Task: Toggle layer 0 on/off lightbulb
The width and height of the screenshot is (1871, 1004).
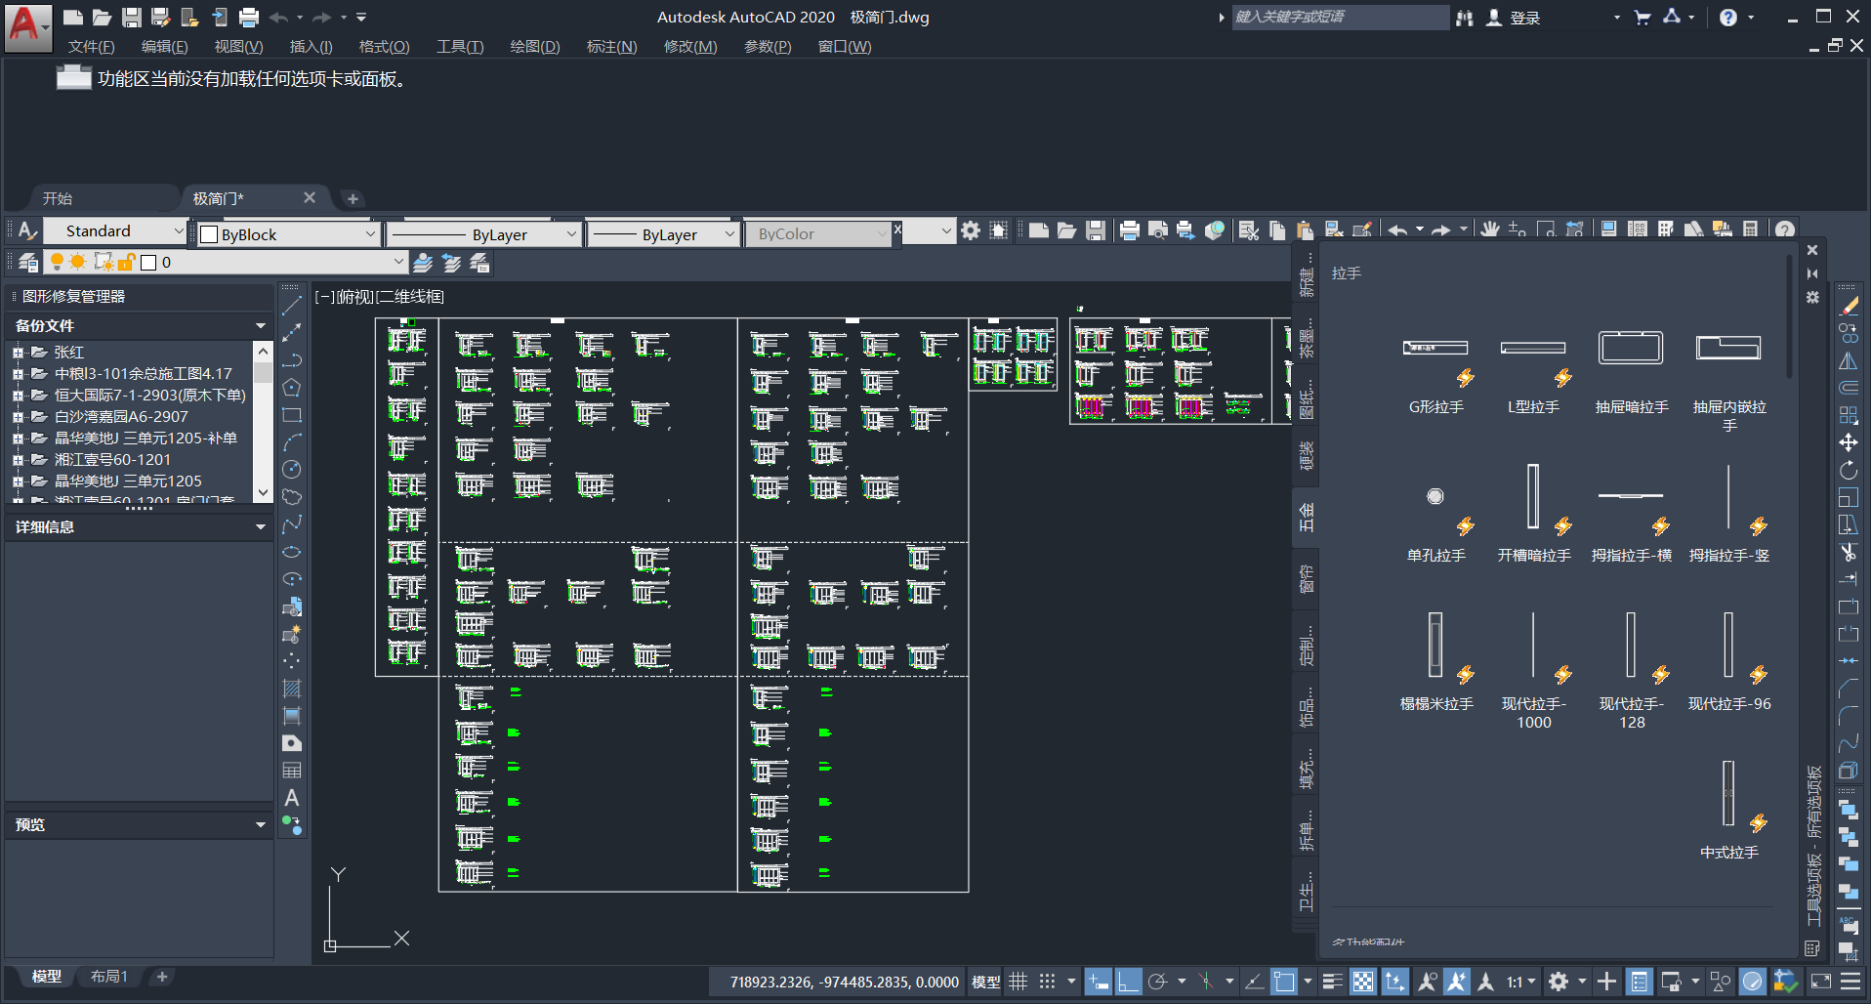Action: point(56,262)
